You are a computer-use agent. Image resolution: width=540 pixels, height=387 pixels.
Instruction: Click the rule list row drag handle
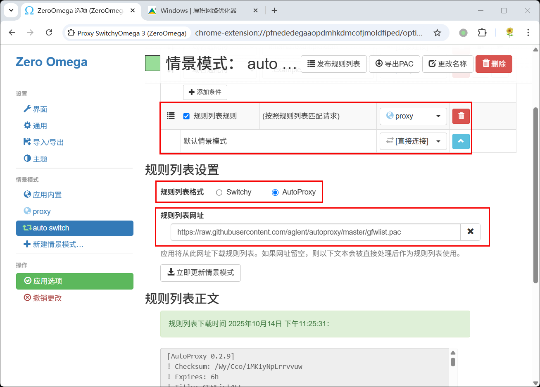point(171,116)
